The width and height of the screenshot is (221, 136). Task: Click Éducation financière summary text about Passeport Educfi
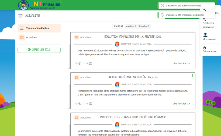click(132, 53)
